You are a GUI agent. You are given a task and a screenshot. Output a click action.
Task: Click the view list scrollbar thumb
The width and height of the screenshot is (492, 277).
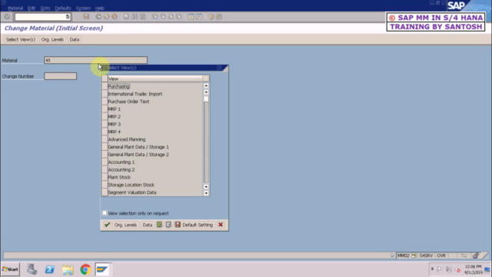click(x=206, y=99)
